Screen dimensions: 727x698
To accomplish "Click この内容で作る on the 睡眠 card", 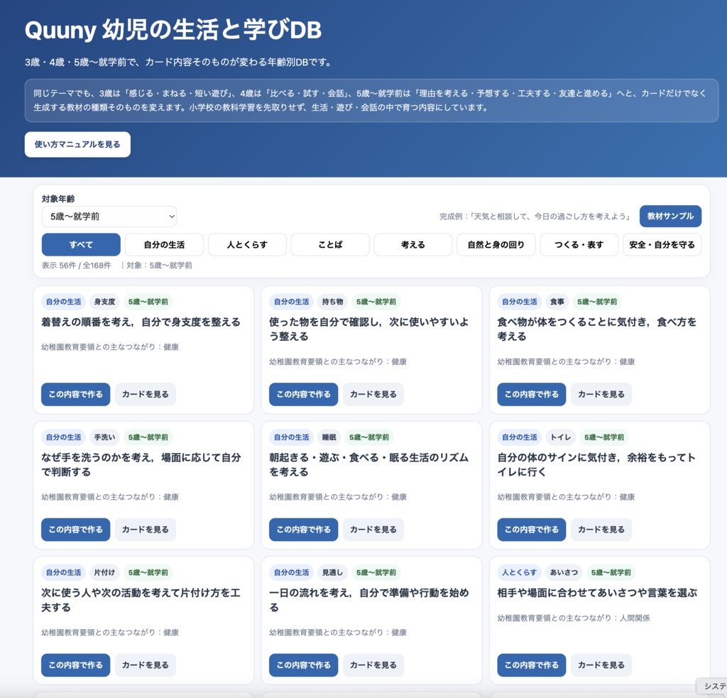I will [x=304, y=530].
